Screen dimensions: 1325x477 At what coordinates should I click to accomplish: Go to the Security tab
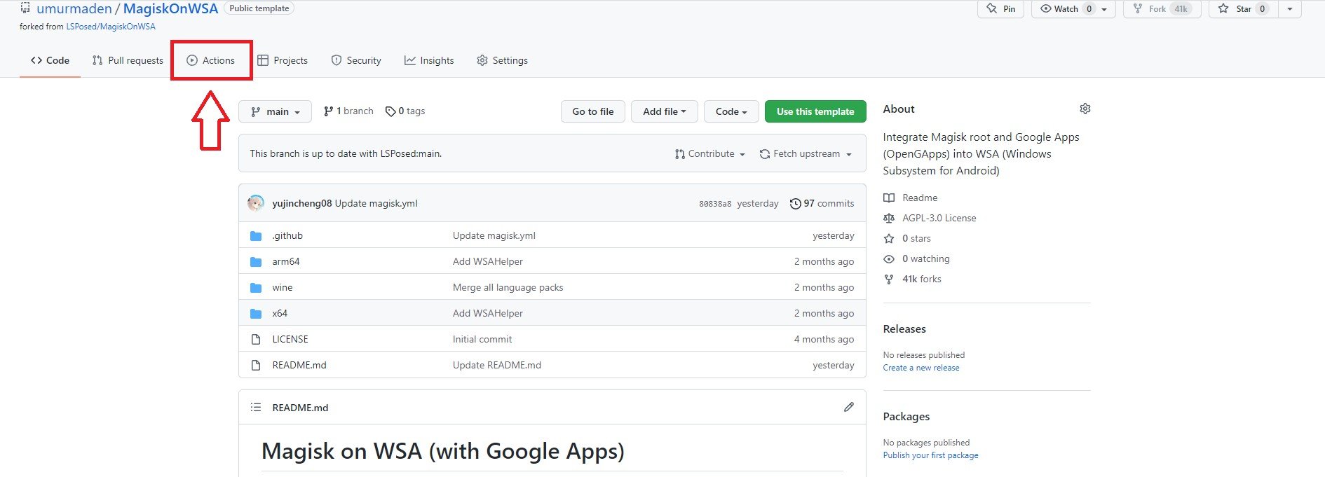356,60
